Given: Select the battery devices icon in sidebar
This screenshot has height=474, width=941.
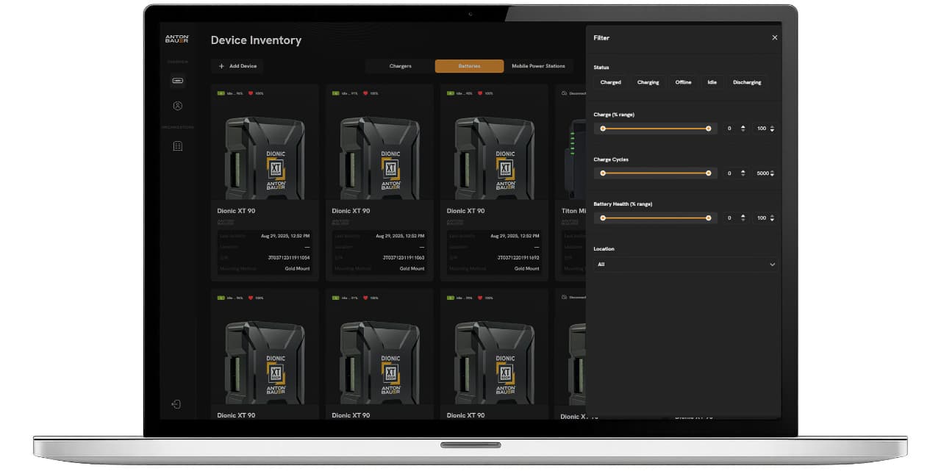Looking at the screenshot, I should [x=177, y=80].
